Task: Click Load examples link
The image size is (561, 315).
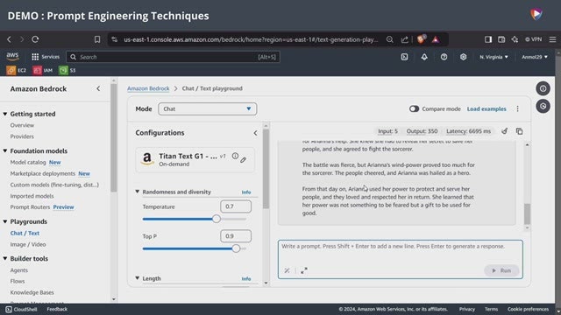Action: tap(486, 108)
